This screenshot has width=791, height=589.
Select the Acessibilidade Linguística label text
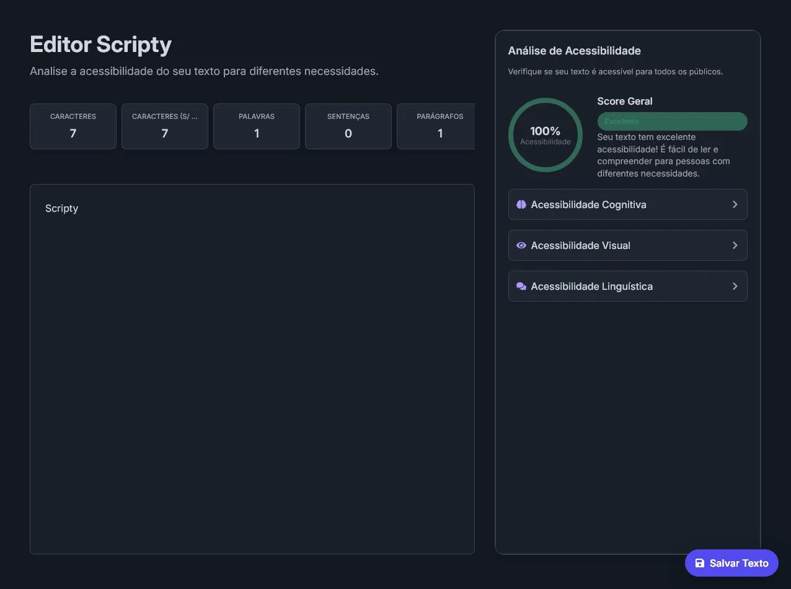point(591,286)
